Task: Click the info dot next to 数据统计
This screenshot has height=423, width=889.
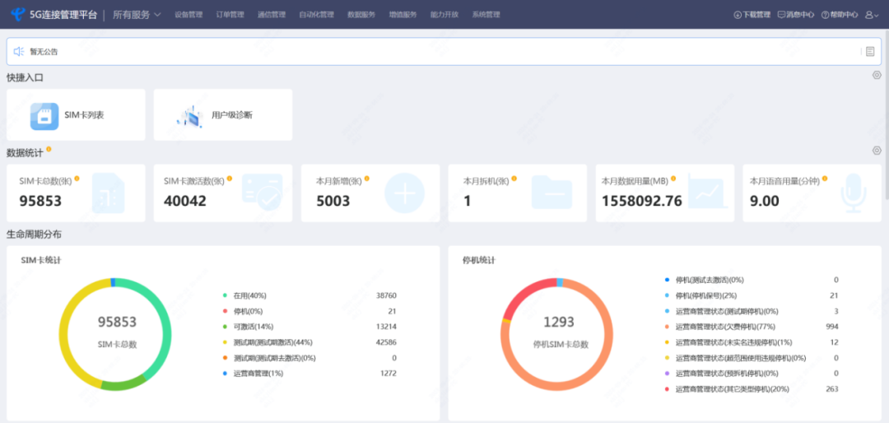Action: 49,150
